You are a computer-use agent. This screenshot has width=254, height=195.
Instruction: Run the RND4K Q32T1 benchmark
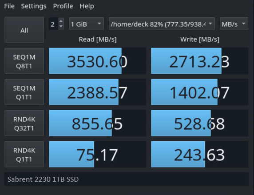(x=24, y=123)
